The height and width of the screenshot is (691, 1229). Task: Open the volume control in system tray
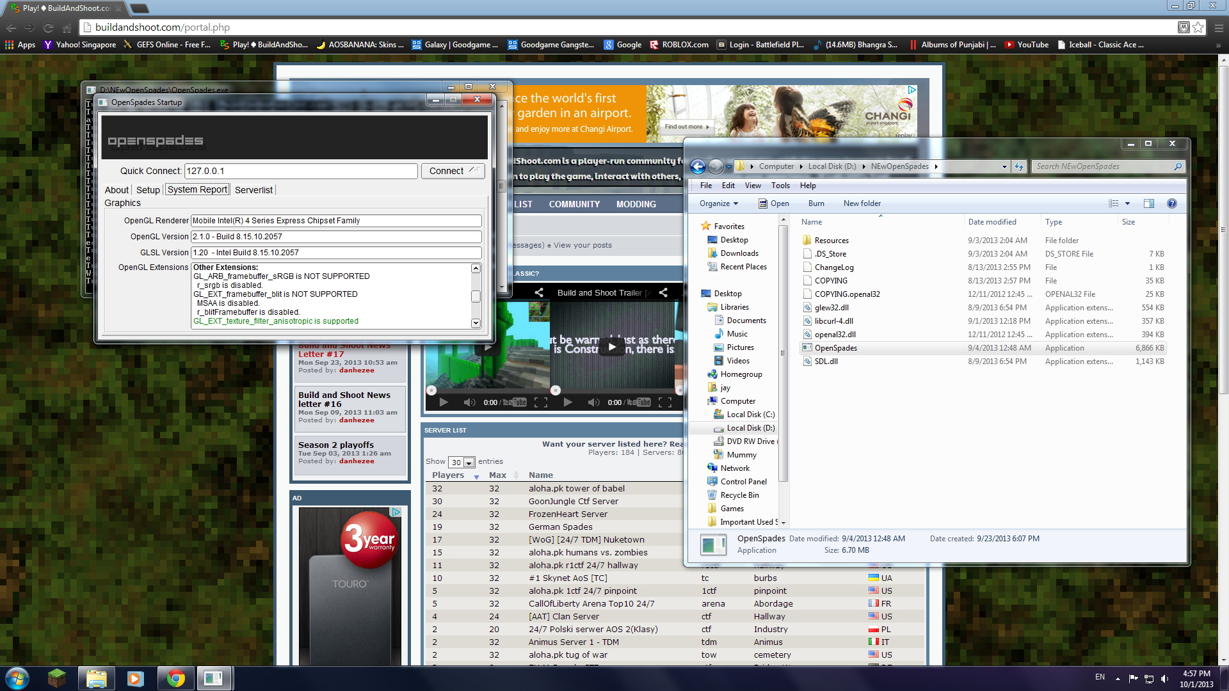pyautogui.click(x=1166, y=678)
